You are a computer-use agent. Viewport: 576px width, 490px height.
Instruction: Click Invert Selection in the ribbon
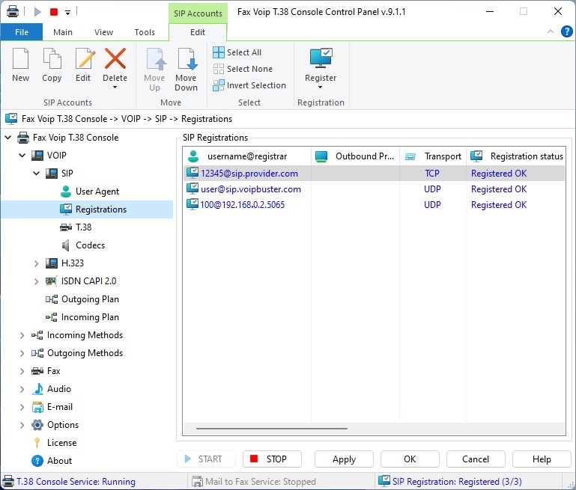(249, 85)
